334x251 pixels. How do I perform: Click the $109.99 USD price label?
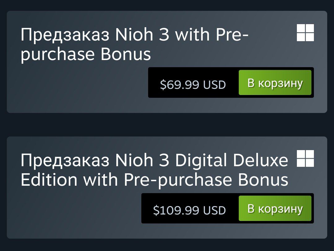coord(189,210)
